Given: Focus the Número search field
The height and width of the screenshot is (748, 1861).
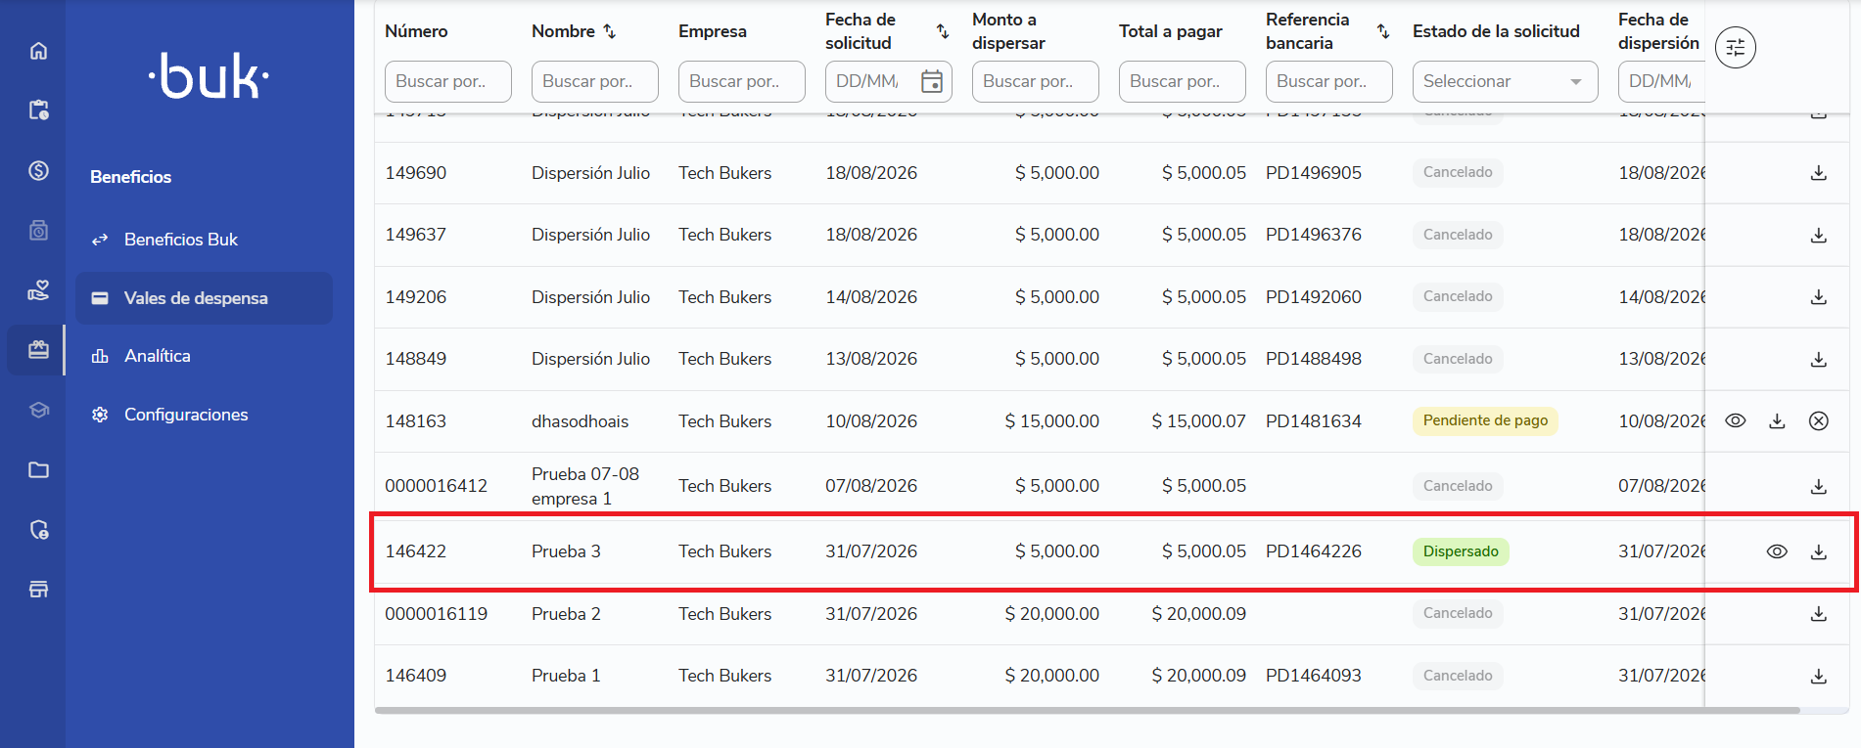Looking at the screenshot, I should point(447,81).
